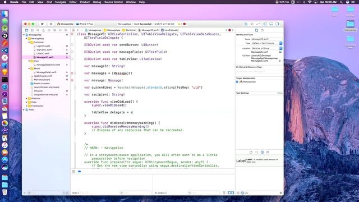Show the Object library

point(262,152)
